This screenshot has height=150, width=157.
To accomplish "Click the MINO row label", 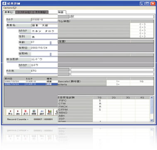I will click(x=63, y=113).
